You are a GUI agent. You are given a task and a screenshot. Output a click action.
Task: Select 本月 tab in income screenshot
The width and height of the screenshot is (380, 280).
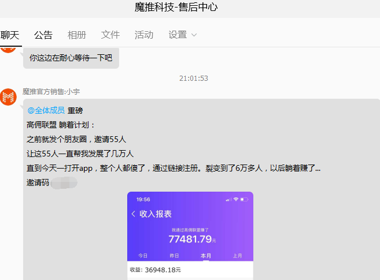pyautogui.click(x=206, y=256)
